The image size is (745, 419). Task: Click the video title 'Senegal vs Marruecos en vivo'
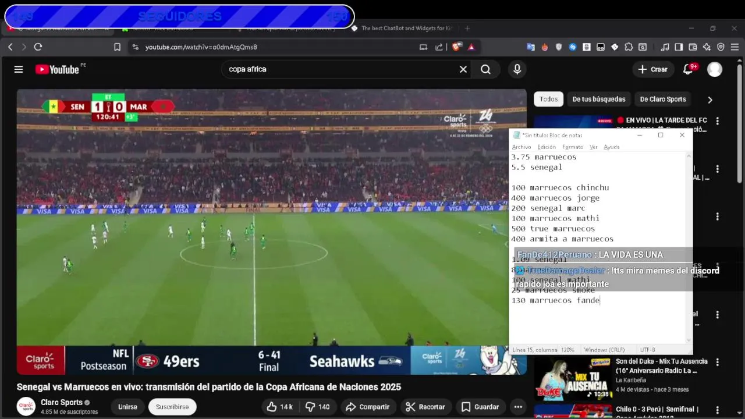click(208, 387)
